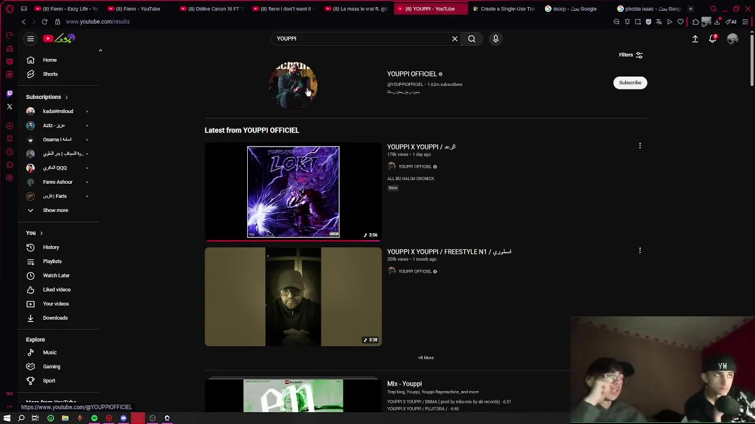The width and height of the screenshot is (755, 424).
Task: Open Music under Explore
Action: (x=58, y=353)
